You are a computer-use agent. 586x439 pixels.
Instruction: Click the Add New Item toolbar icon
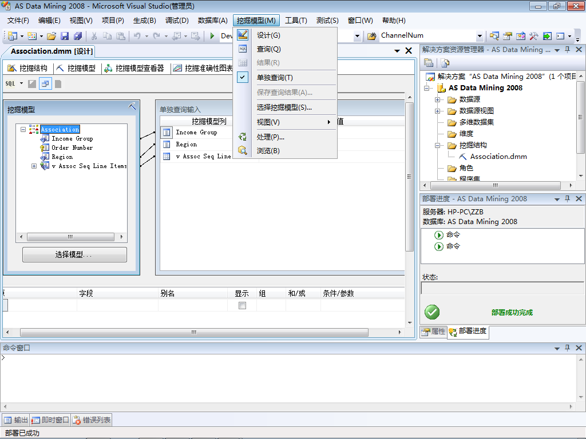(32, 36)
